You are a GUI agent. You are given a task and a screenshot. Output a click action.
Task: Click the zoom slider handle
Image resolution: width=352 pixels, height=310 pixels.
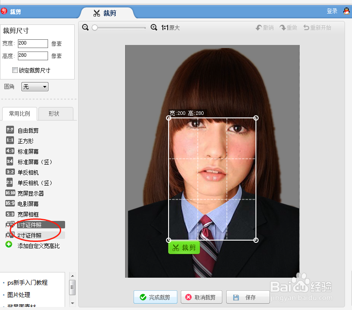click(x=95, y=28)
